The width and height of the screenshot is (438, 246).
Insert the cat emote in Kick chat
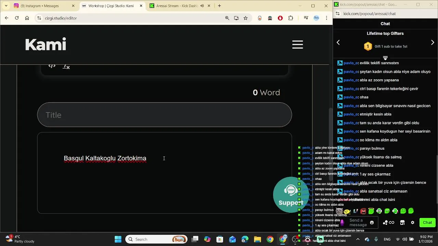pos(339,211)
